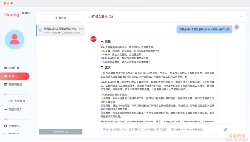The height and width of the screenshot is (142, 250).
Task: Click the 应用广场 cube icon
Action: [x=5, y=68]
